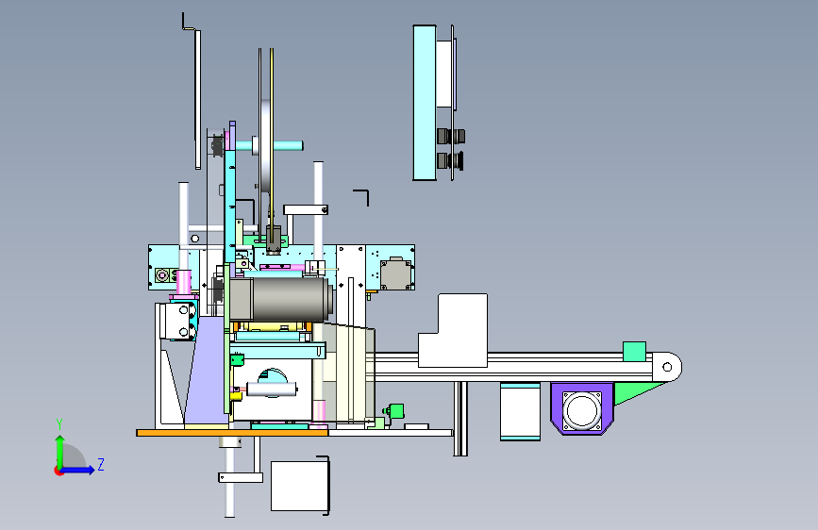Click the blue Z axis arrow of the triad

click(78, 470)
